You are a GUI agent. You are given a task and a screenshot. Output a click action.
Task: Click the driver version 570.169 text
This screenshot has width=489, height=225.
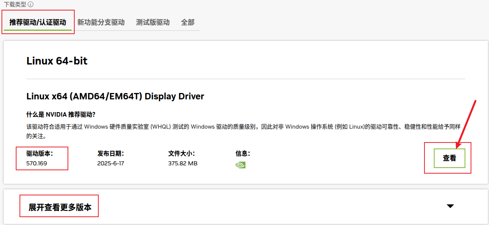tap(36, 163)
